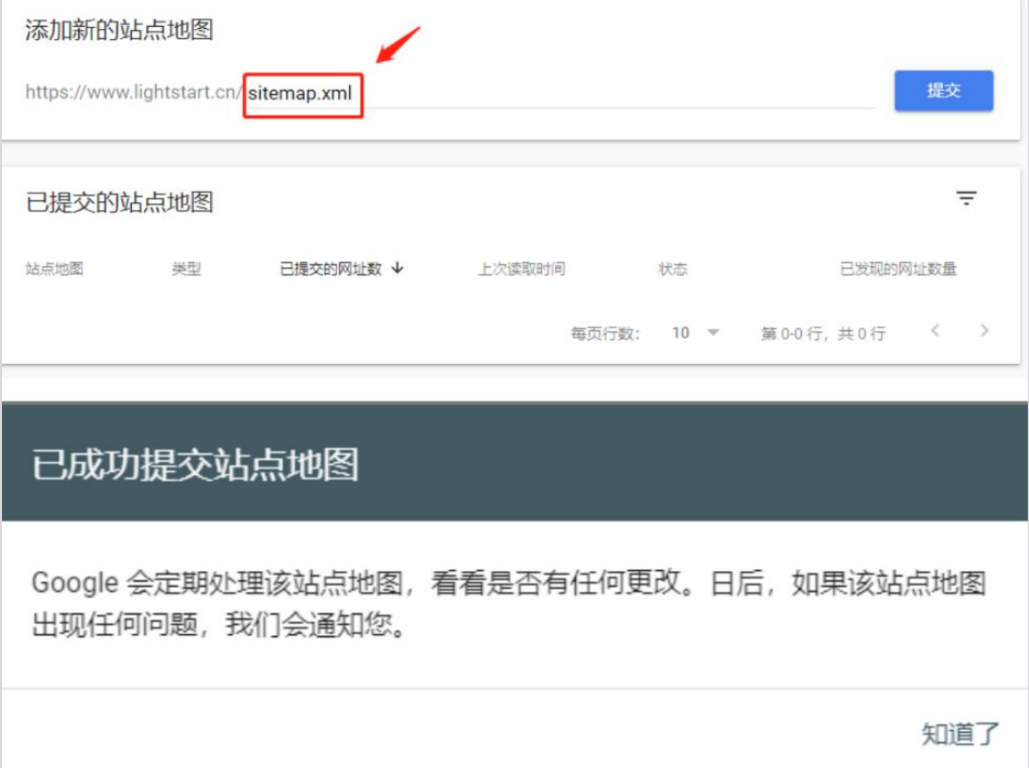Viewport: 1029px width, 768px height.
Task: Click the 上次读取时间 column header
Action: (x=522, y=269)
